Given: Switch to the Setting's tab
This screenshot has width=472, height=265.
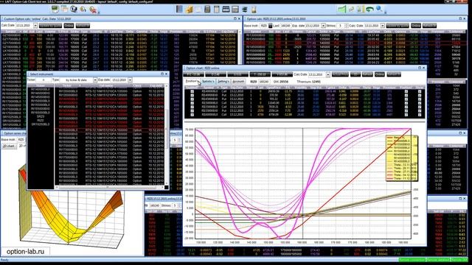Looking at the screenshot, I should point(223,82).
